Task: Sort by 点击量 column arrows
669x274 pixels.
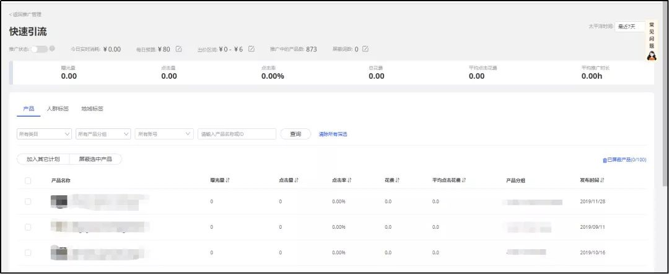Action: (296, 180)
